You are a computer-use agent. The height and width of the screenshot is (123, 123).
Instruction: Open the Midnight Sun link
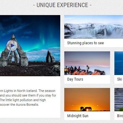(x=78, y=116)
